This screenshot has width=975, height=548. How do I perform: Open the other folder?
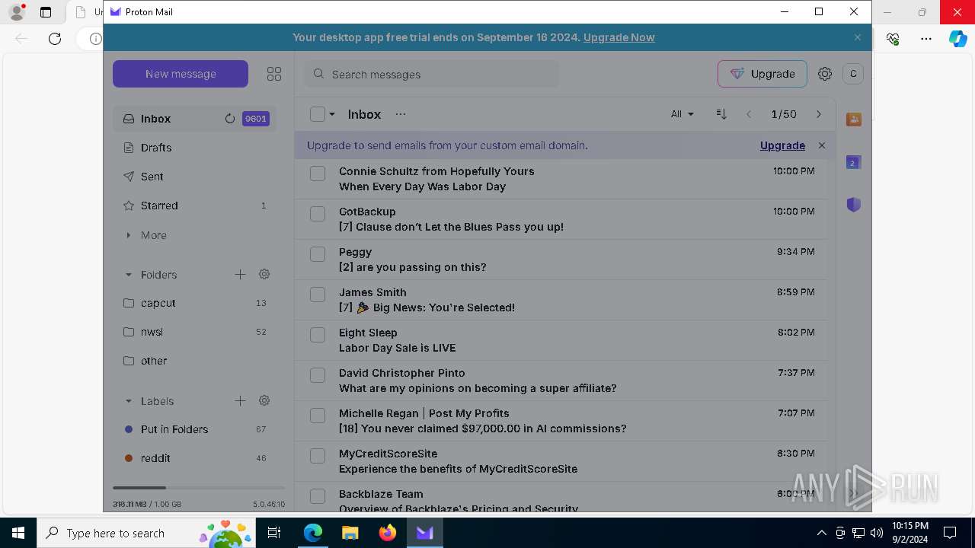[194, 361]
